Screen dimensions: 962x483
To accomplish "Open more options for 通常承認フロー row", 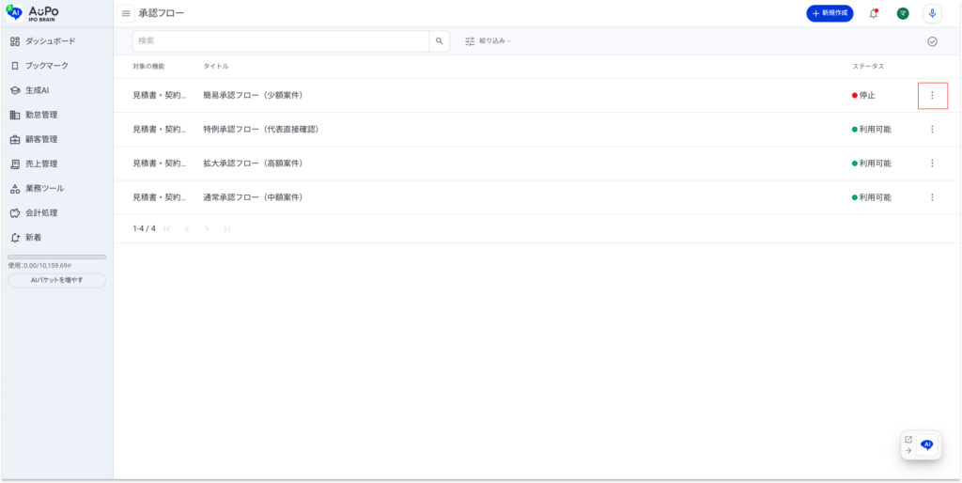I will point(932,197).
